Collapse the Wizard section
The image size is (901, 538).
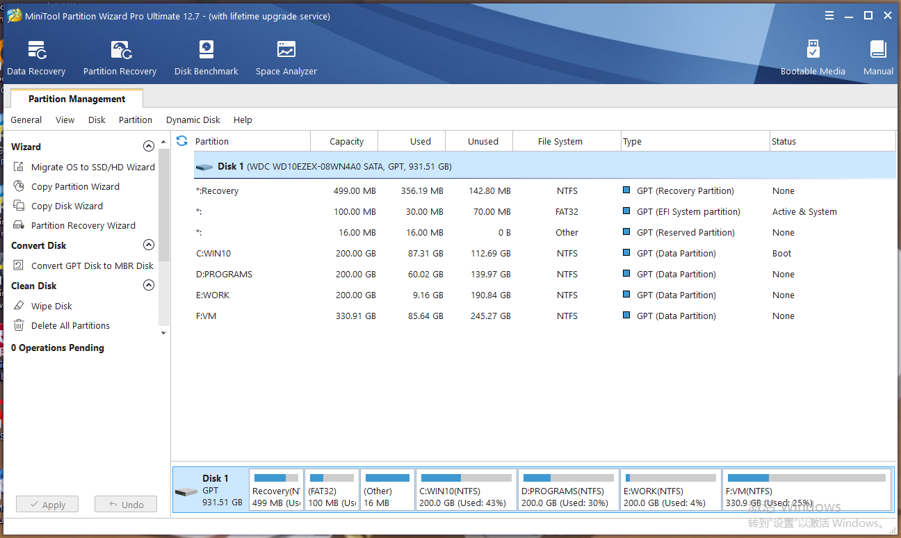point(148,147)
